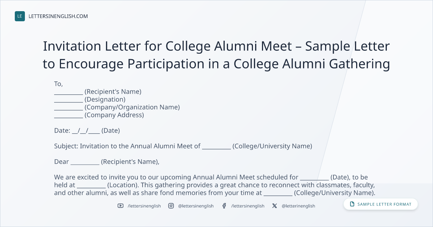Click the Company/Organization Name blank
Viewport: 433px width, 227px height.
(x=69, y=108)
